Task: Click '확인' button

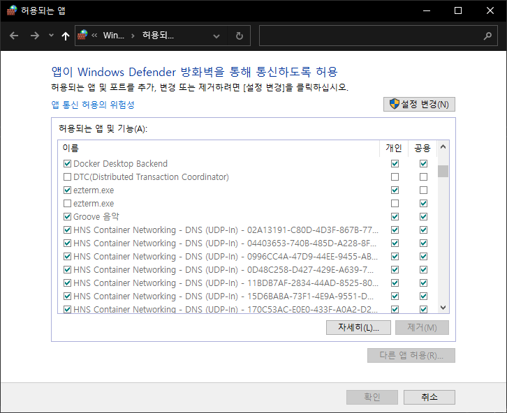Action: click(x=372, y=397)
